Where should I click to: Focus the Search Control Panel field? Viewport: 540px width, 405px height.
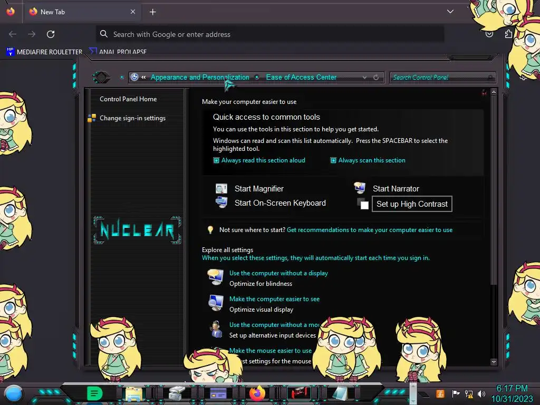click(442, 78)
